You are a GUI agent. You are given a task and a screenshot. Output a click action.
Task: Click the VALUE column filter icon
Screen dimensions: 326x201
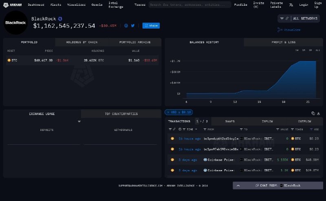point(278,129)
